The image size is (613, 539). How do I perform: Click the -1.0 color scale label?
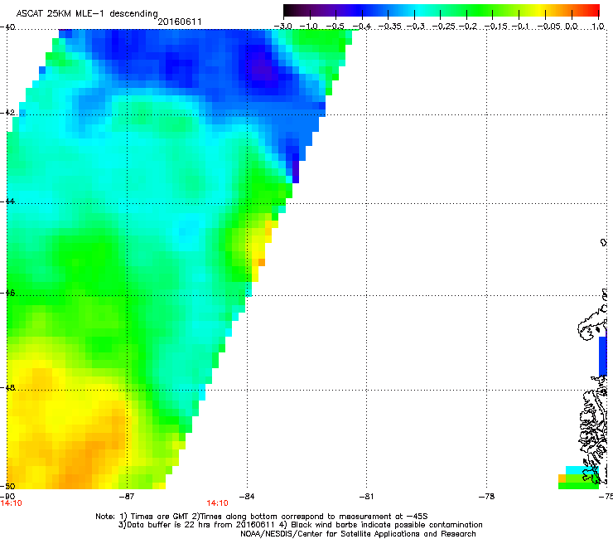coord(308,27)
